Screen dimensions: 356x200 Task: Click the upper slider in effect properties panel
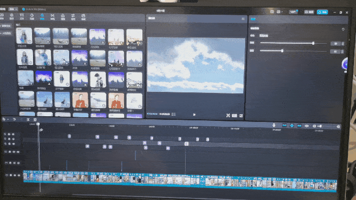tap(293, 43)
